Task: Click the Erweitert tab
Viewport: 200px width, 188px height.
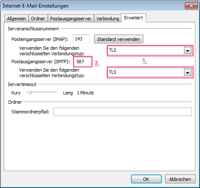Action: click(134, 18)
